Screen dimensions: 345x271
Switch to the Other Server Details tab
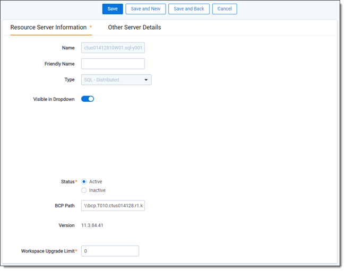click(134, 27)
